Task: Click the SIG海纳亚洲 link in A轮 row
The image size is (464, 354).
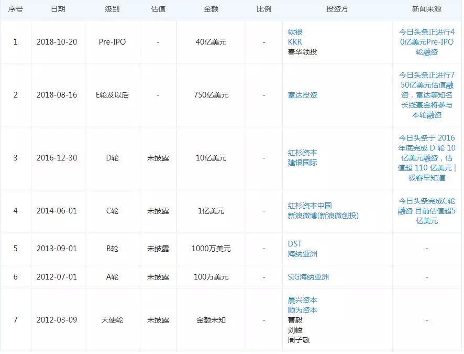Action: 308,277
